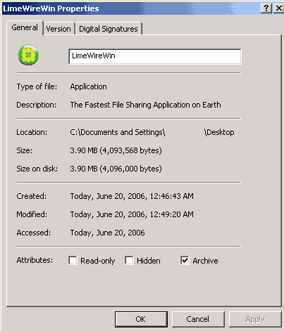Click the Fastest File Sharing description text
284x331 pixels.
tap(145, 105)
